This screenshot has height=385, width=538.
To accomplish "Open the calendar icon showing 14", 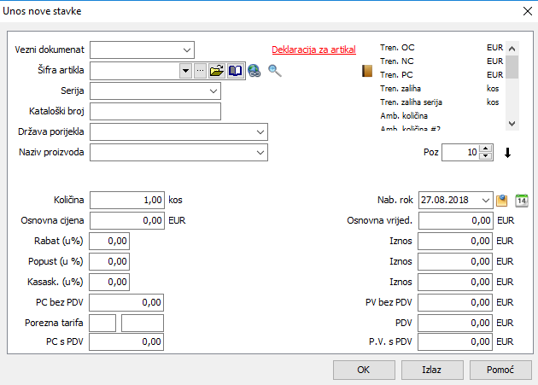I will [523, 201].
